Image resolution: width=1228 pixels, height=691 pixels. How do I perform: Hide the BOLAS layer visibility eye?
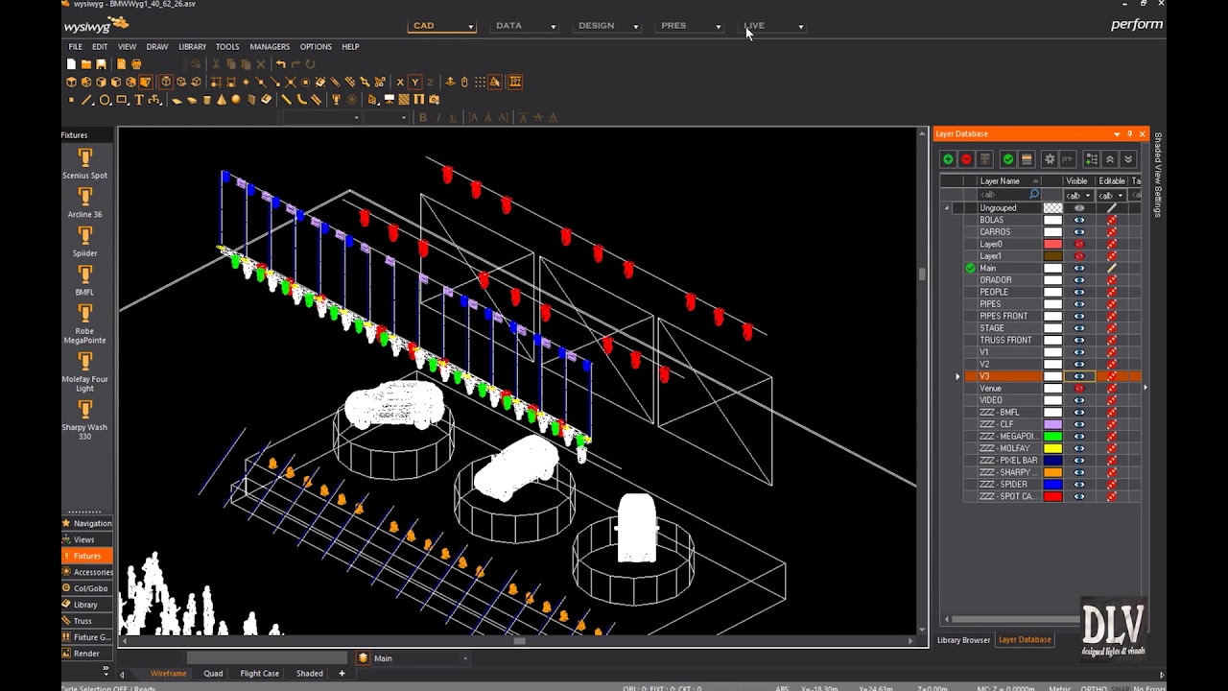point(1078,220)
